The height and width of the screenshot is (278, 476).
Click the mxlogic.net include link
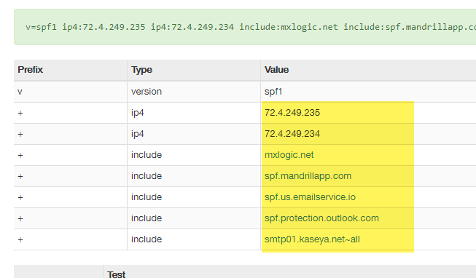pos(289,155)
